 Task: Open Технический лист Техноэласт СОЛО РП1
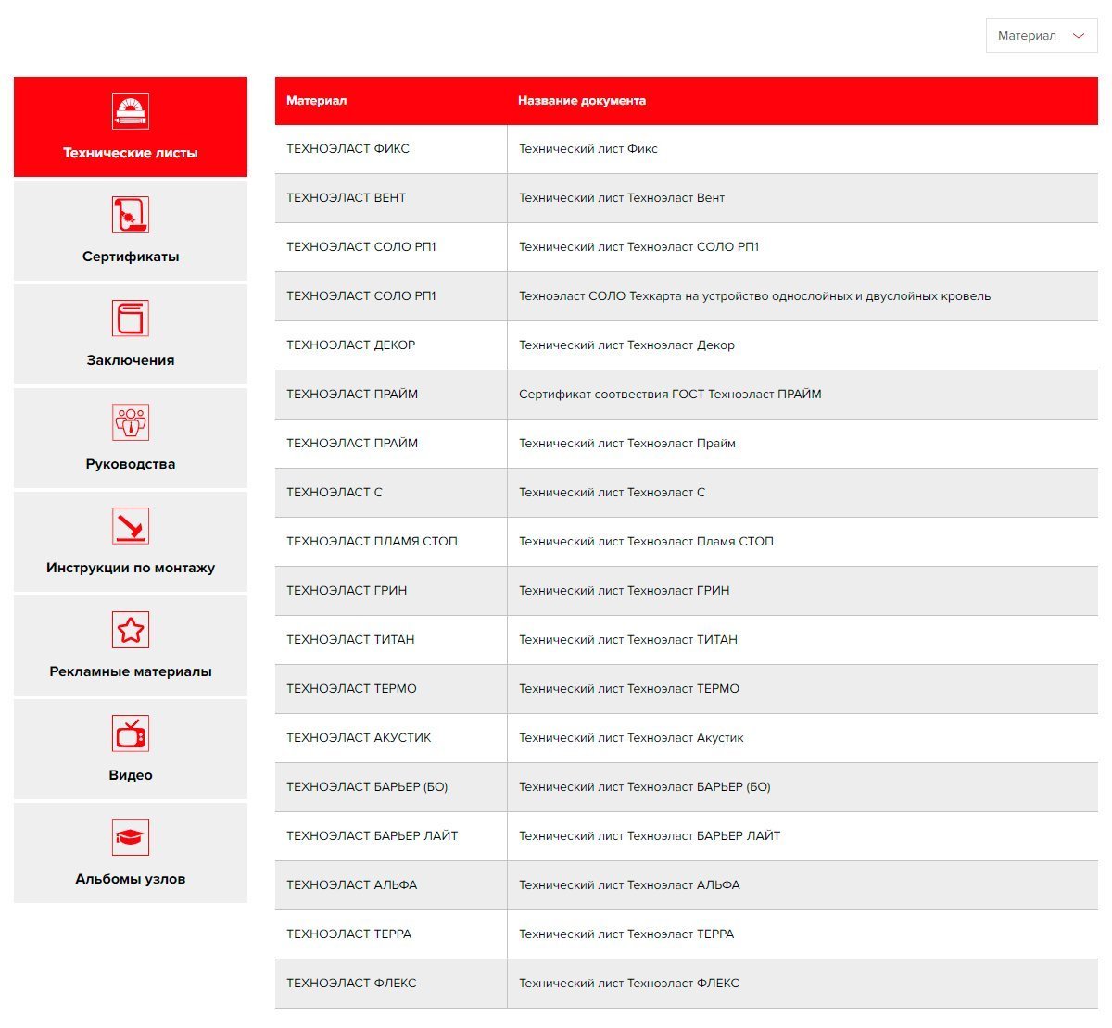pyautogui.click(x=638, y=247)
